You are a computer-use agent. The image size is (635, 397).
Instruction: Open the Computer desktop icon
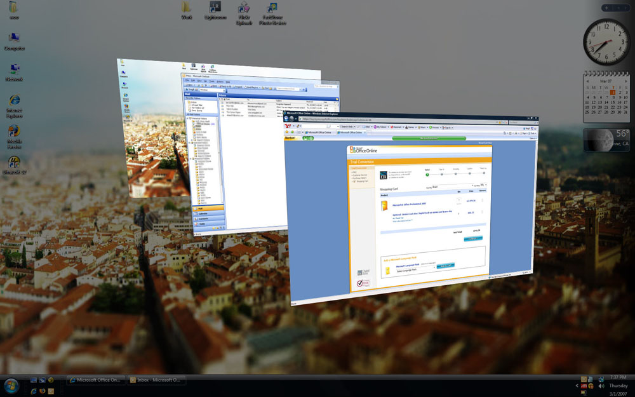(14, 41)
